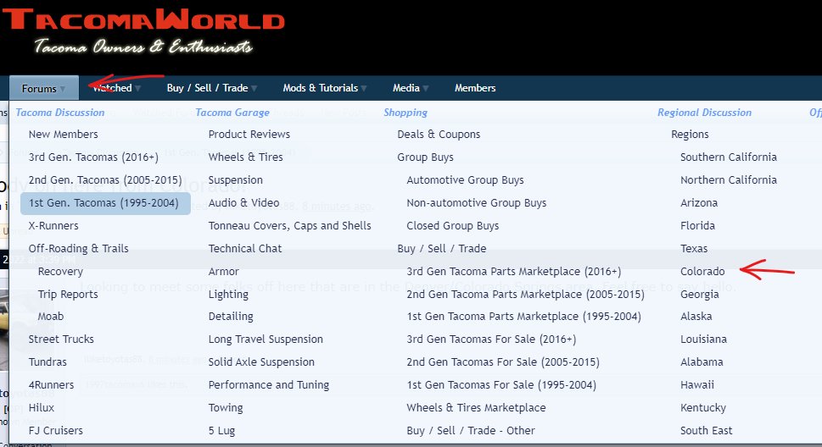The height and width of the screenshot is (447, 822).
Task: Open Mods & Tutorials nav tab
Action: pyautogui.click(x=321, y=88)
